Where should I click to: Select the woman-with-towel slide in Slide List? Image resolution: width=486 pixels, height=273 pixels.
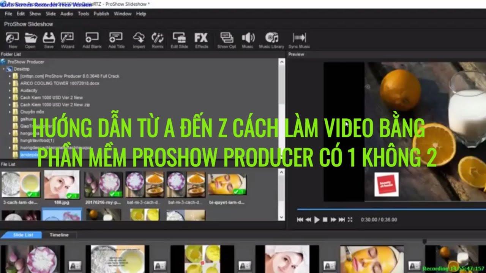pyautogui.click(x=287, y=259)
